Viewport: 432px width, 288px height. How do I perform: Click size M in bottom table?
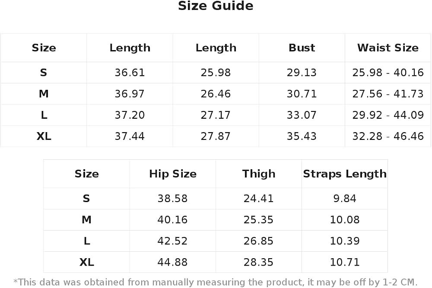(86, 220)
